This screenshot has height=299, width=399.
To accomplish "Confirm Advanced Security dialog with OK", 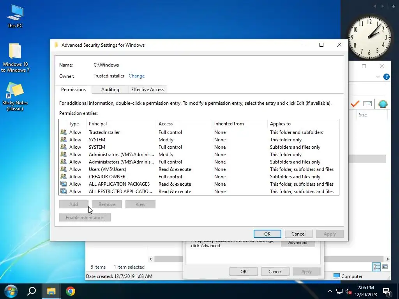I will (x=267, y=234).
